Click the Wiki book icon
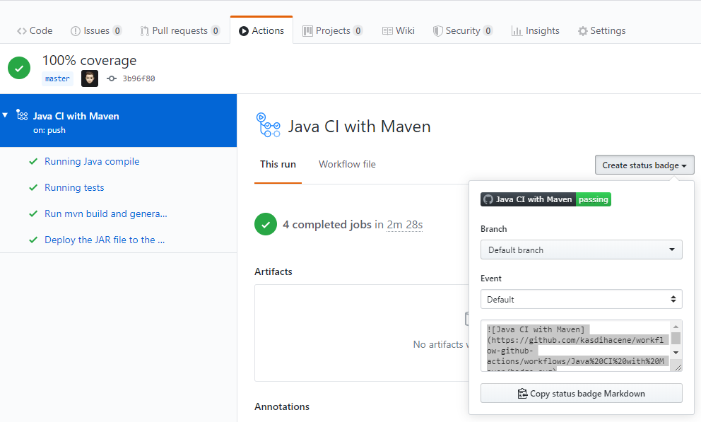701x422 pixels. (387, 31)
